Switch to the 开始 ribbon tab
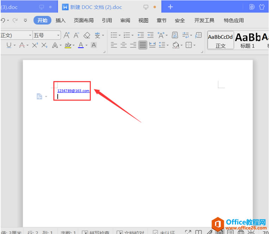This screenshot has height=234, width=269. (x=42, y=20)
